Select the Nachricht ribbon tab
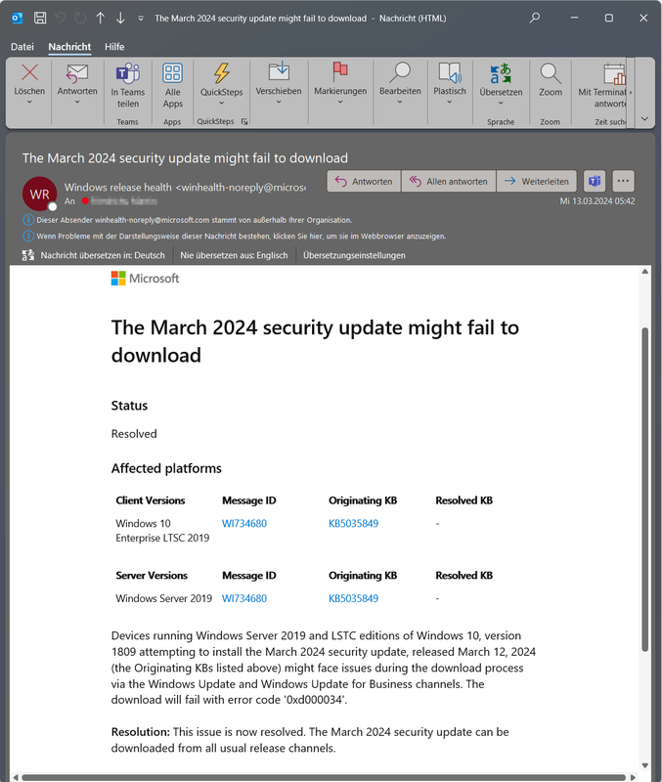Viewport: 662px width, 782px height. pyautogui.click(x=69, y=46)
